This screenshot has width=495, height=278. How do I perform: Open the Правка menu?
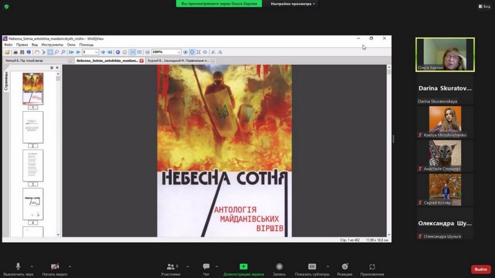22,44
